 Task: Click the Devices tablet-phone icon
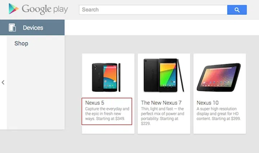click(x=12, y=28)
